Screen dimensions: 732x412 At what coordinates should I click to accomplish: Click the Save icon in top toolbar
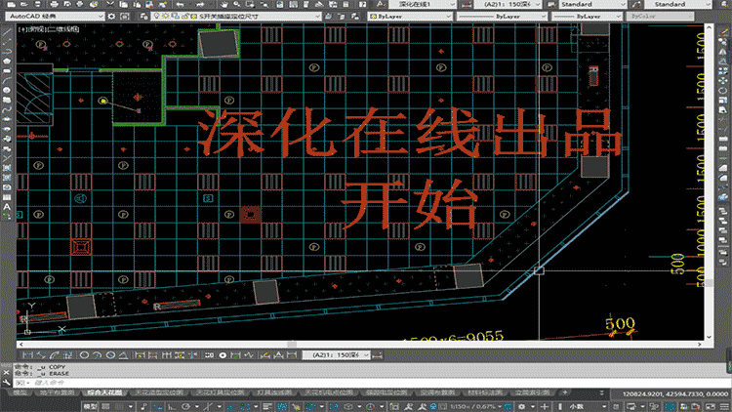point(37,4)
